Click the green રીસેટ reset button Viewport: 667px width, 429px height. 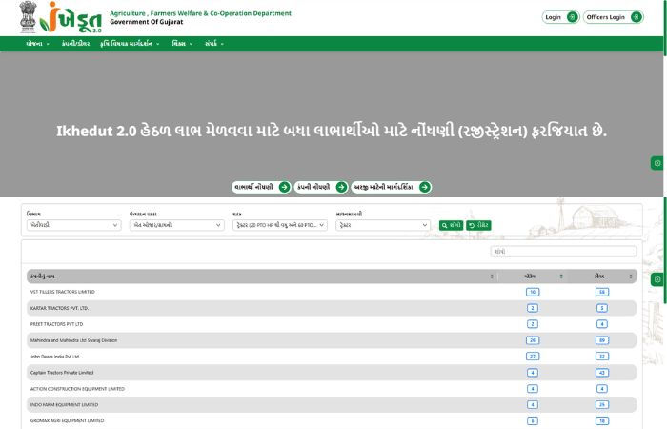point(478,225)
